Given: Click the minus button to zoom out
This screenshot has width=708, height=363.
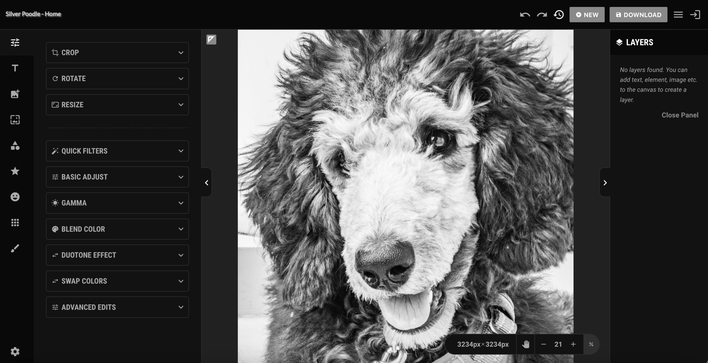Looking at the screenshot, I should click(x=543, y=344).
